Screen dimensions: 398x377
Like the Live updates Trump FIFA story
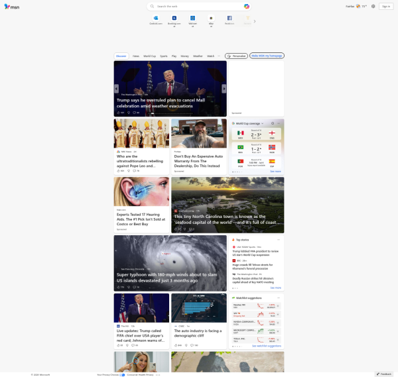(x=120, y=345)
